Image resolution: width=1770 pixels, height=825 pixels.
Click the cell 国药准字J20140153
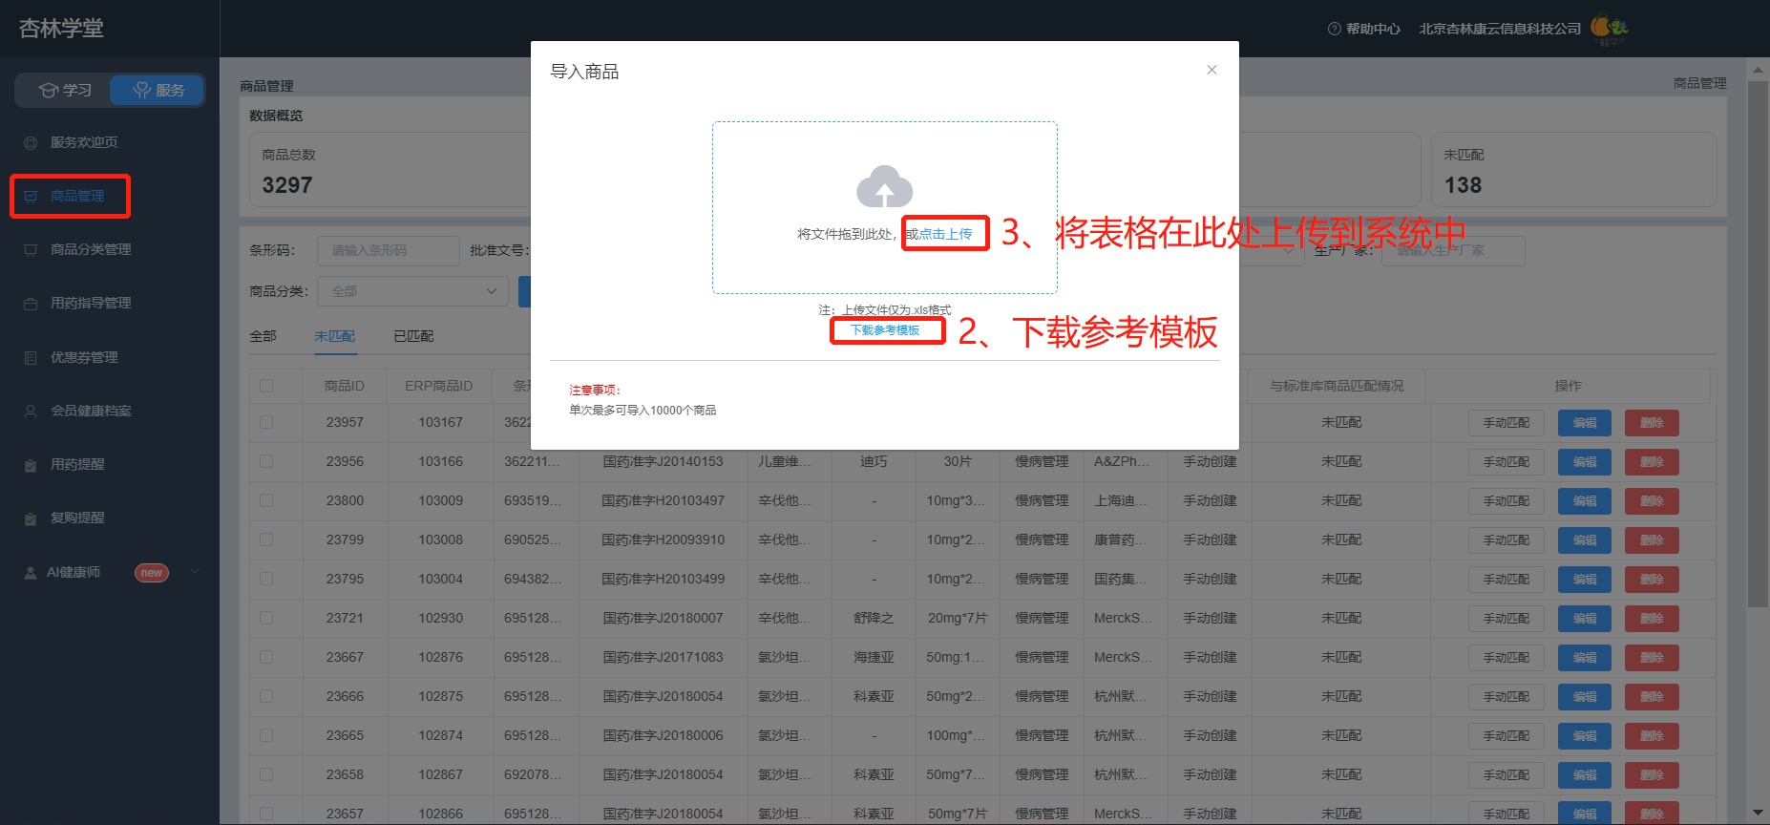click(663, 461)
